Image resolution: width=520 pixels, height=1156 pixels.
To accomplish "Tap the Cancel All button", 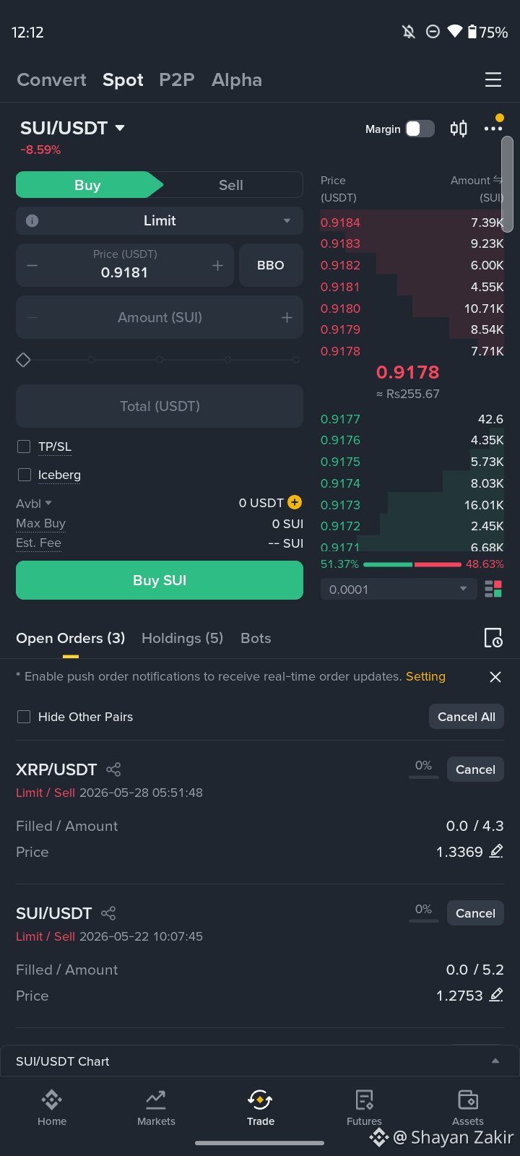I will click(x=467, y=717).
